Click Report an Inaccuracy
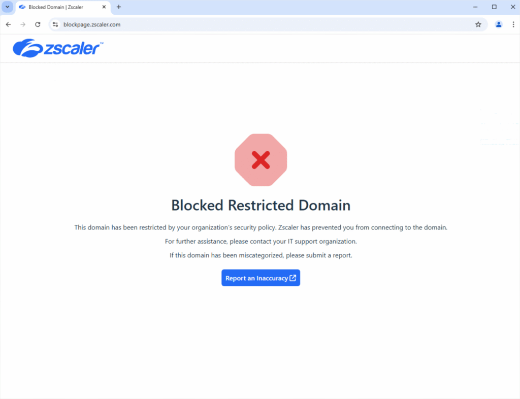Screen dimensions: 520x399 (x=261, y=278)
